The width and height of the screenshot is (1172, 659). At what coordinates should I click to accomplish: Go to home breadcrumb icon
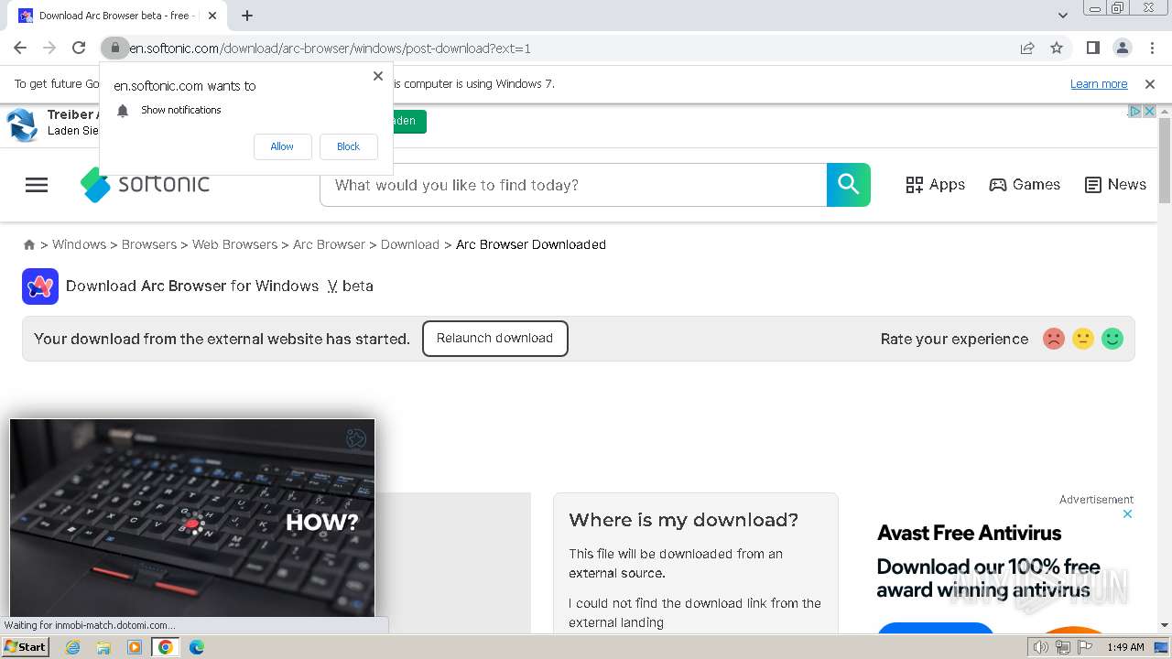[x=29, y=244]
